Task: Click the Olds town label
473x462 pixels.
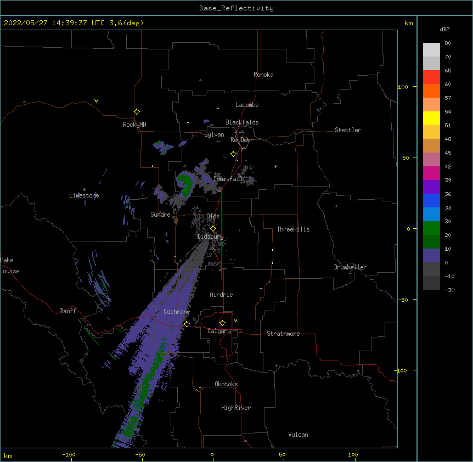Action: click(x=213, y=216)
